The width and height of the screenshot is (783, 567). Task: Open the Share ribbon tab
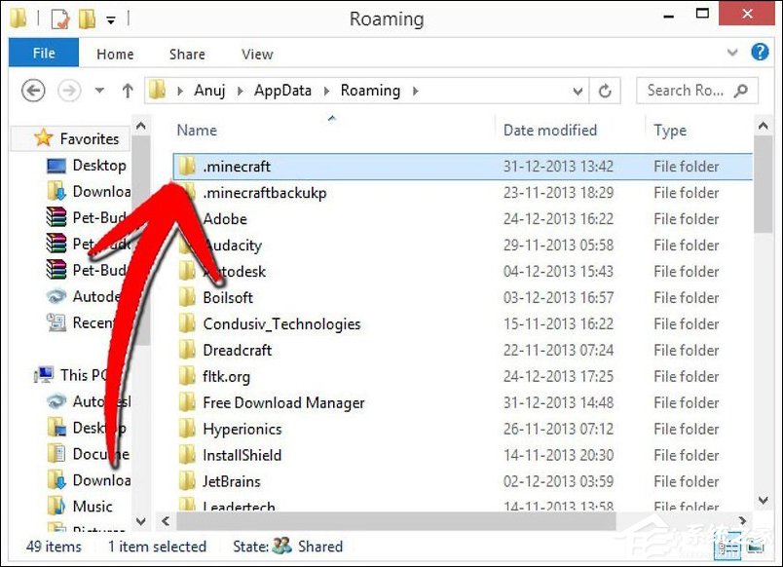tap(186, 54)
